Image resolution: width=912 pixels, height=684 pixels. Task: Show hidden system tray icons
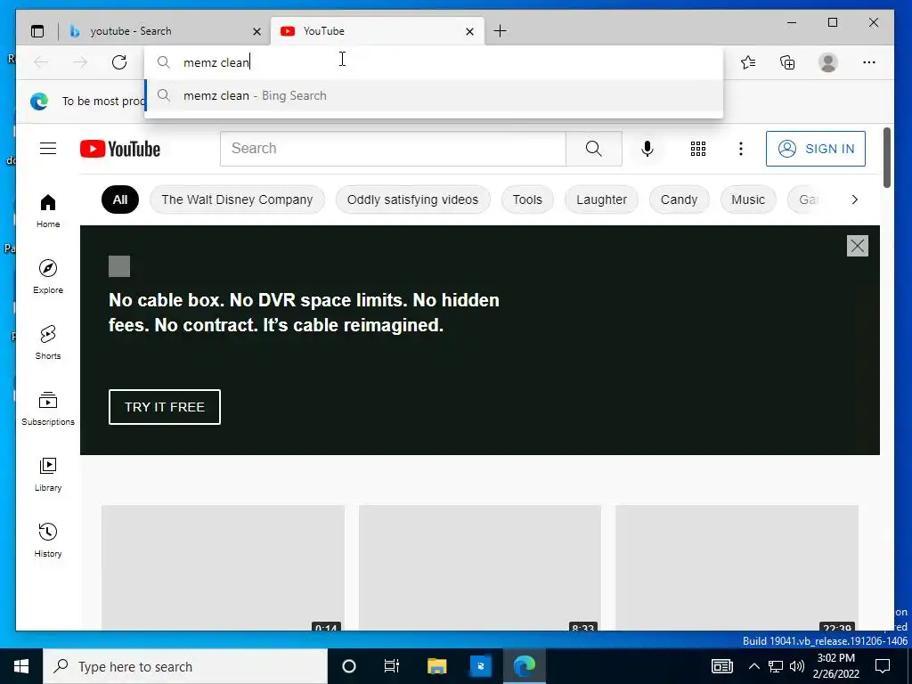pyautogui.click(x=753, y=666)
